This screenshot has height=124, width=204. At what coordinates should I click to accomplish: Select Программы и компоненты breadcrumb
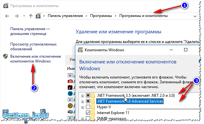click(143, 16)
